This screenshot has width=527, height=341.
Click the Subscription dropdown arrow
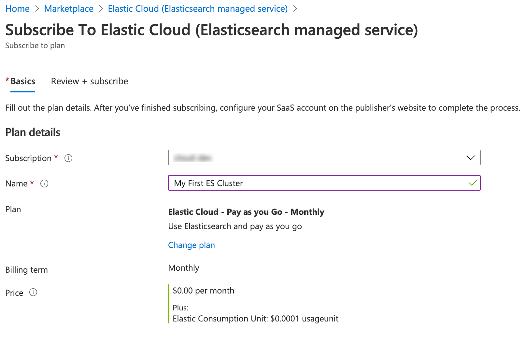(470, 158)
